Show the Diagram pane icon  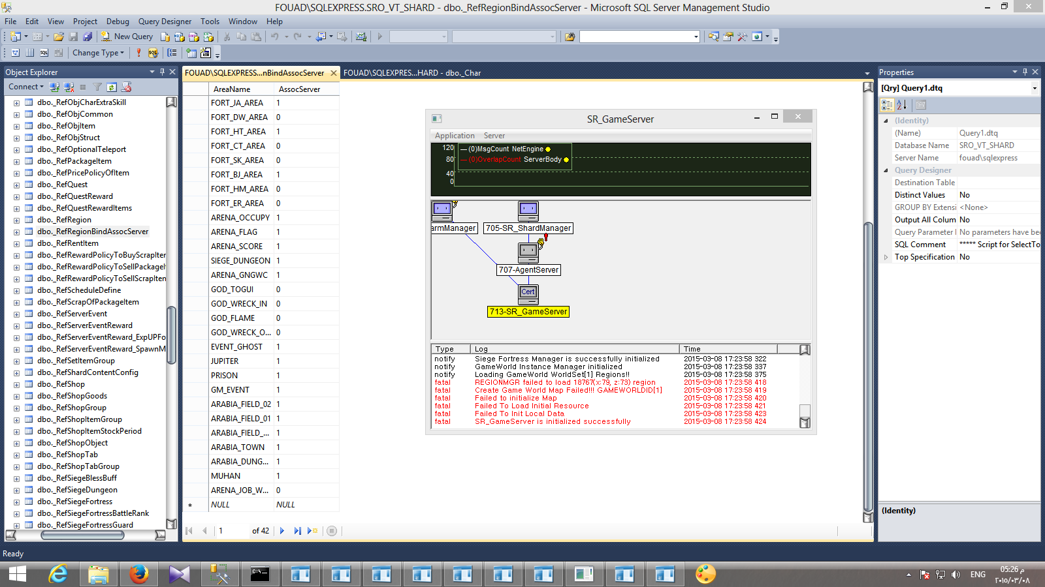[x=15, y=53]
